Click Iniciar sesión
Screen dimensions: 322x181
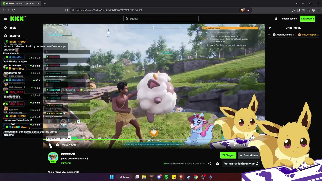point(289,19)
